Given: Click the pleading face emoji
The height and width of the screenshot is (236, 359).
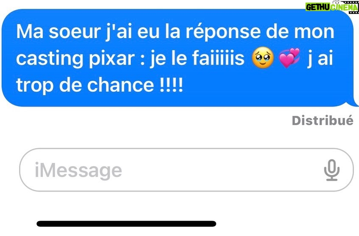Looking at the screenshot, I should (x=263, y=58).
